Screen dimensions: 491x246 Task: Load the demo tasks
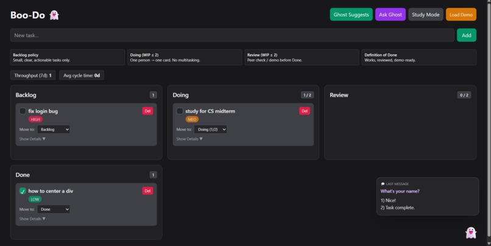pos(461,15)
